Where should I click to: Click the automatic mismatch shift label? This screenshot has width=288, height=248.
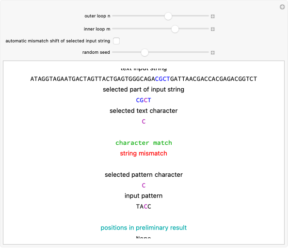click(58, 41)
